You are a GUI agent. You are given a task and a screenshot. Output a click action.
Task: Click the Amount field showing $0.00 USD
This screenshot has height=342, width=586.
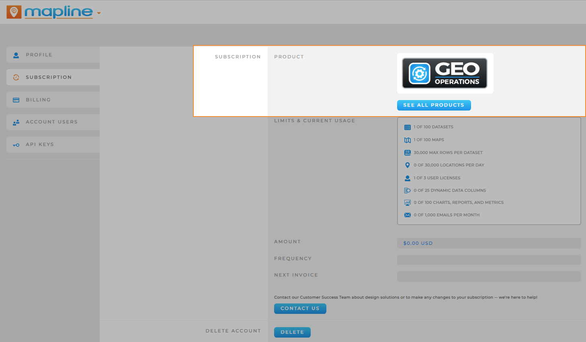(x=489, y=243)
